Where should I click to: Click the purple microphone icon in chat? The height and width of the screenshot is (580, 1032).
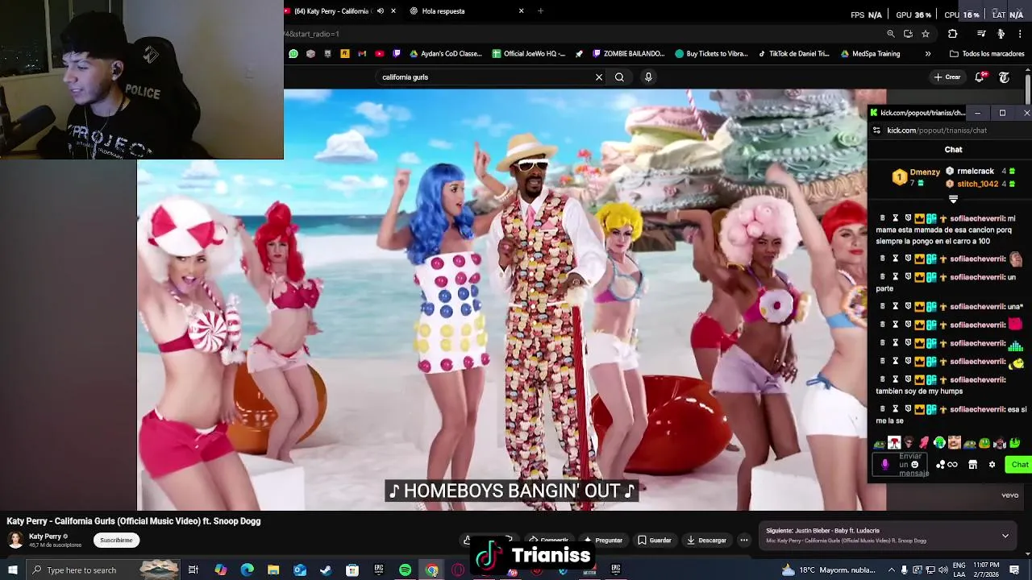coord(885,465)
